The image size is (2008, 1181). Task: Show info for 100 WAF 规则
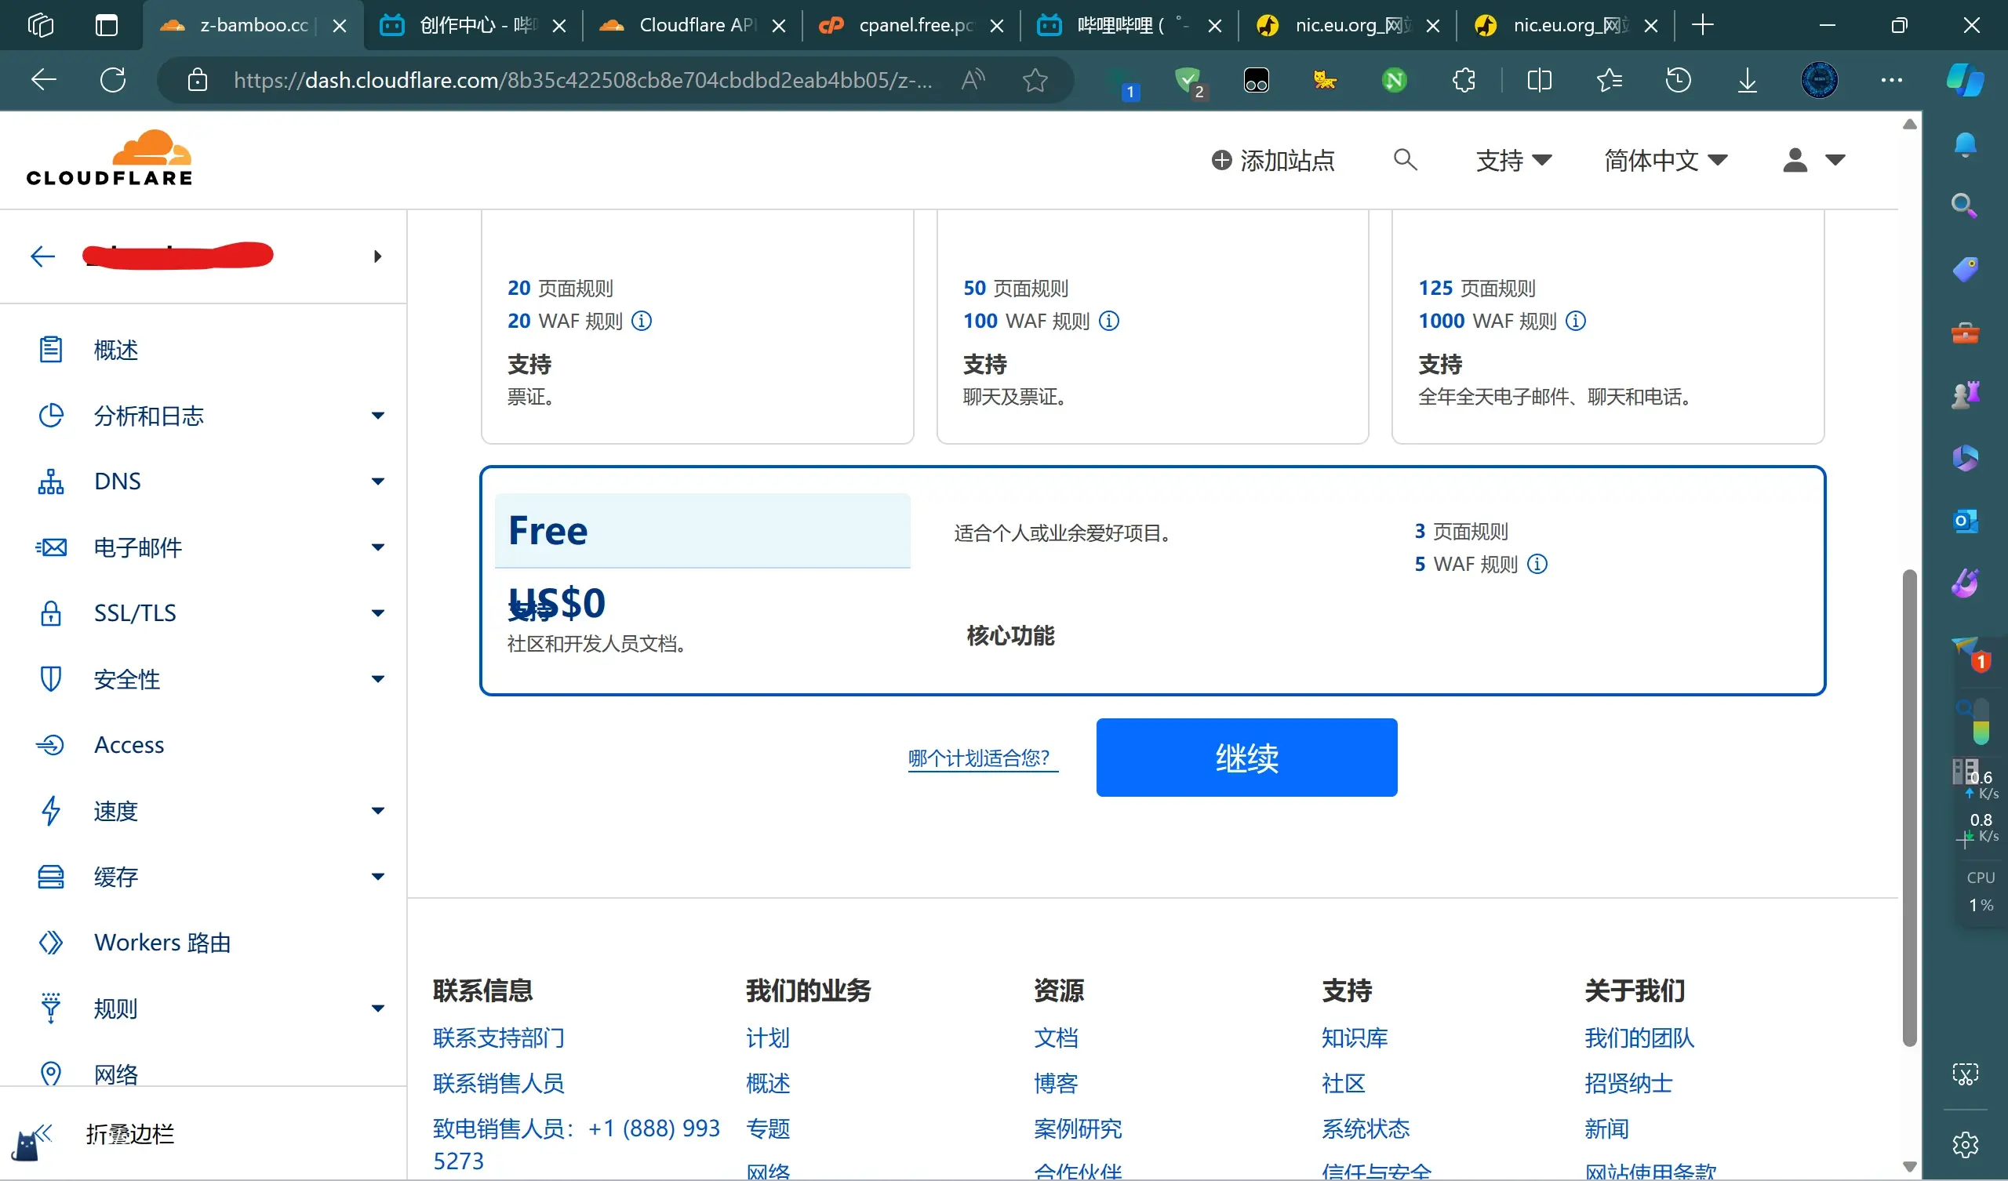point(1109,321)
